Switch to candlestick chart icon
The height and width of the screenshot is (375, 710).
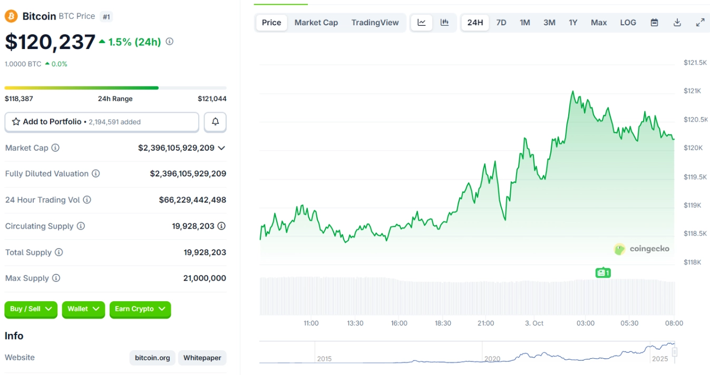444,23
